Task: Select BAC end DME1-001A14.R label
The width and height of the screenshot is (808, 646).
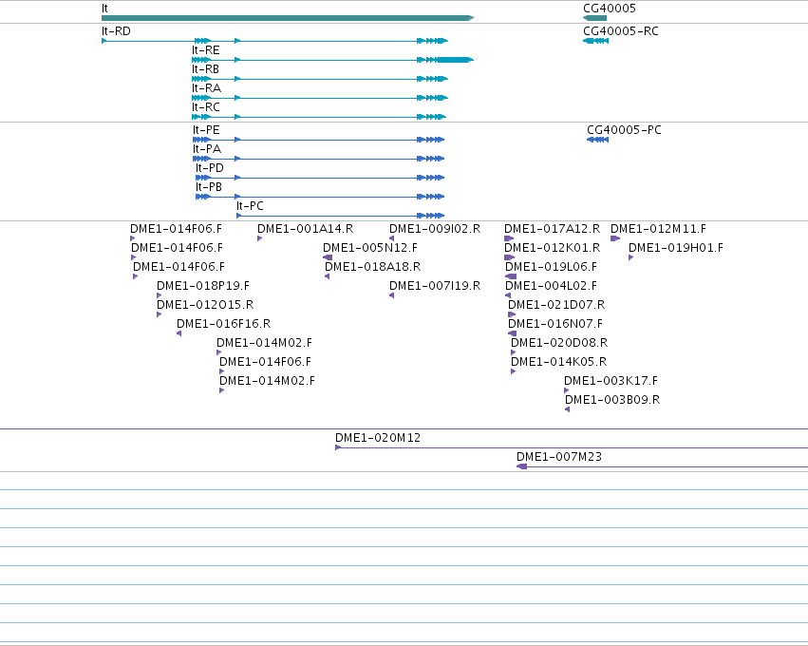Action: pyautogui.click(x=305, y=229)
